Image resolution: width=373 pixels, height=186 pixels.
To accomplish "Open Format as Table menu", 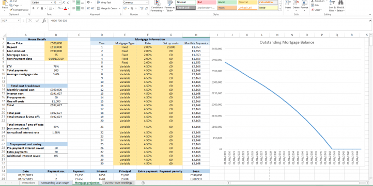I will (170, 6).
